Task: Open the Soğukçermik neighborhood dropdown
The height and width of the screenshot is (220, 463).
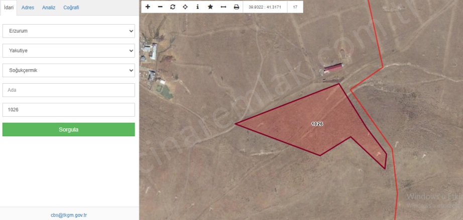Action: click(69, 71)
